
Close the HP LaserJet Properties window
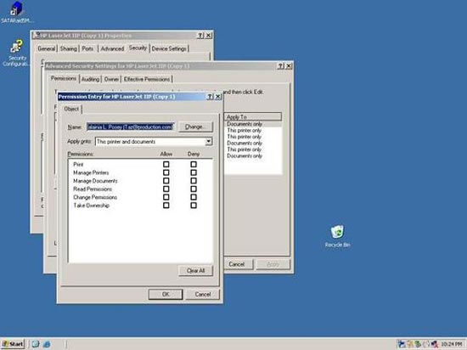coord(209,36)
